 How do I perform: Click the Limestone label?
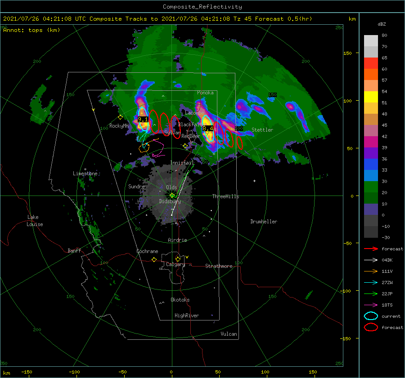[85, 173]
